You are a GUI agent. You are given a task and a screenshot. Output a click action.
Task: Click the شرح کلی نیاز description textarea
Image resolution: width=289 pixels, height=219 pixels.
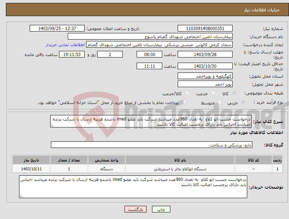pyautogui.click(x=151, y=121)
